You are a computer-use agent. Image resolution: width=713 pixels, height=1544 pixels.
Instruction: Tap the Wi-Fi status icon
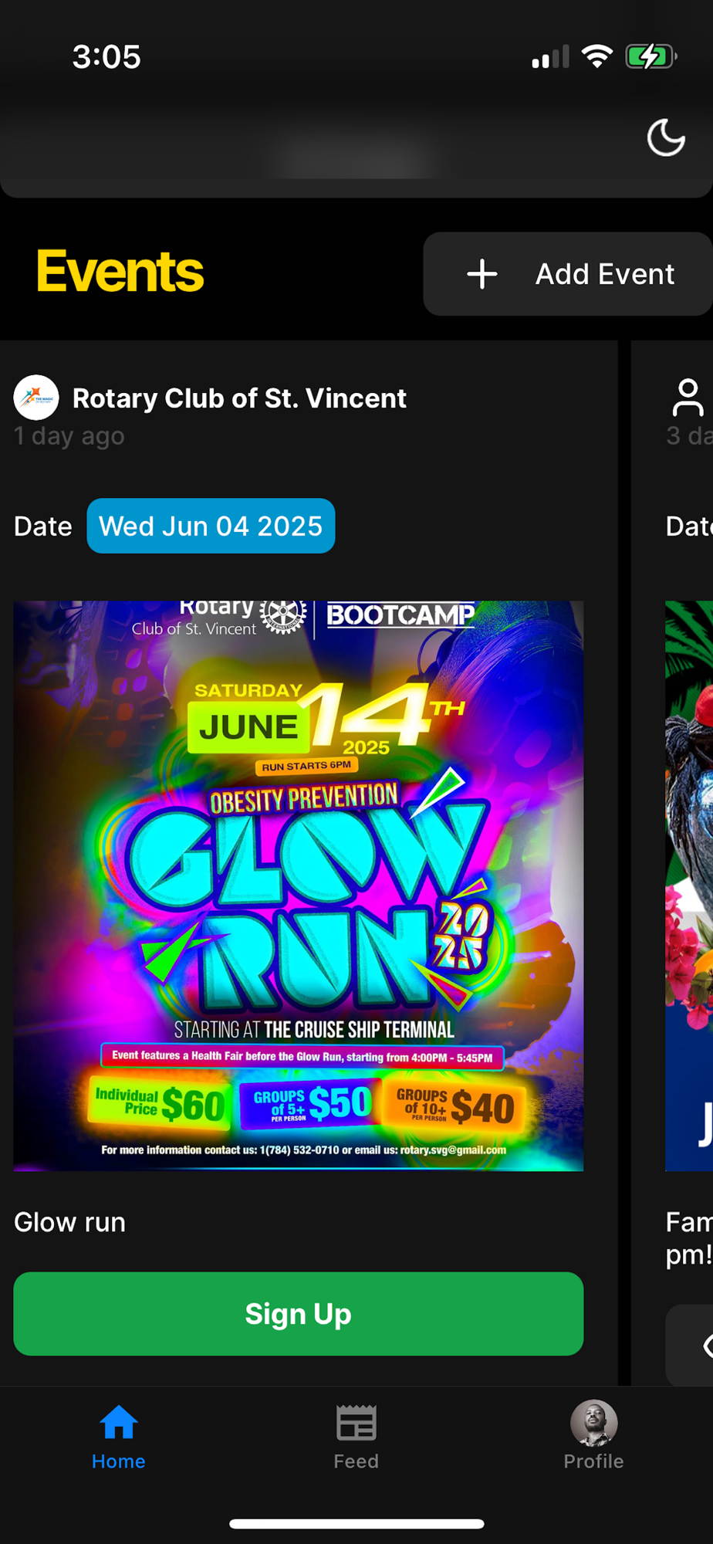pyautogui.click(x=596, y=56)
